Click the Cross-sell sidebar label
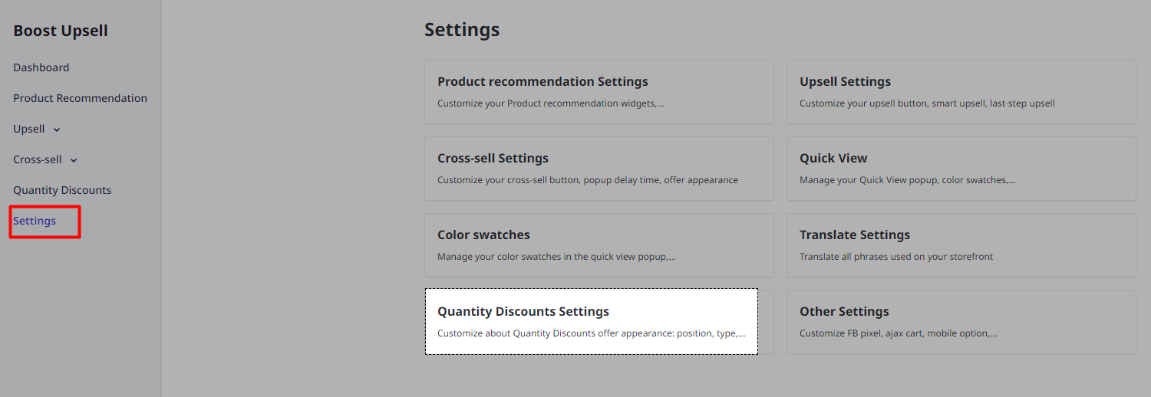Screen dimensions: 1151x397 38,159
